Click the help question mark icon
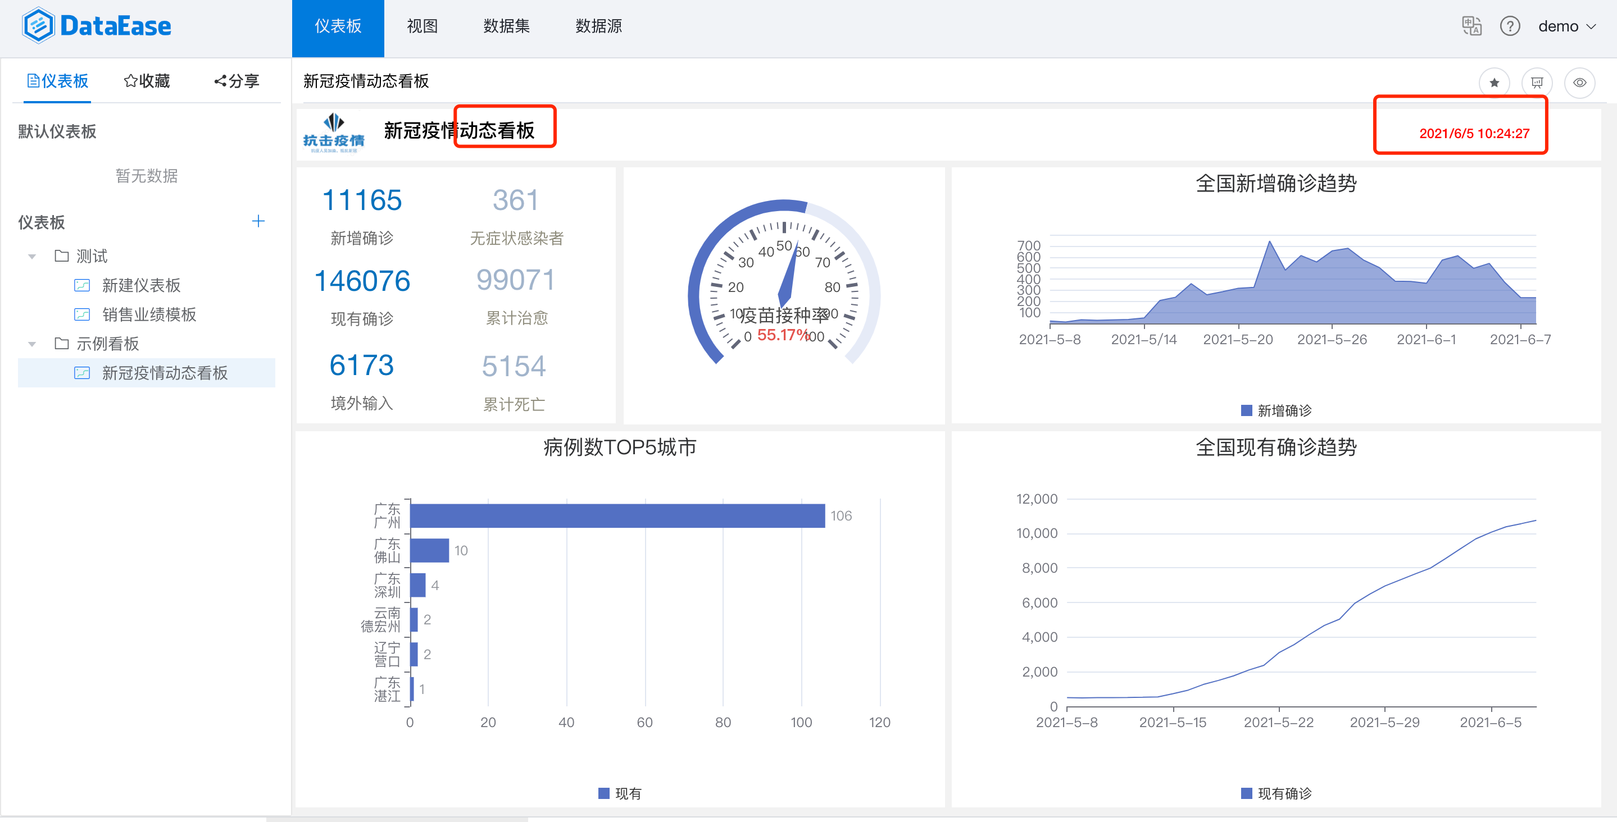 tap(1510, 26)
